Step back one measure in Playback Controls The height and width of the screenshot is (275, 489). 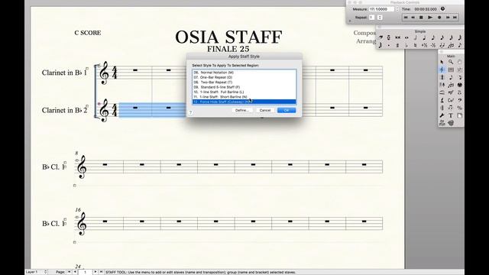click(413, 18)
